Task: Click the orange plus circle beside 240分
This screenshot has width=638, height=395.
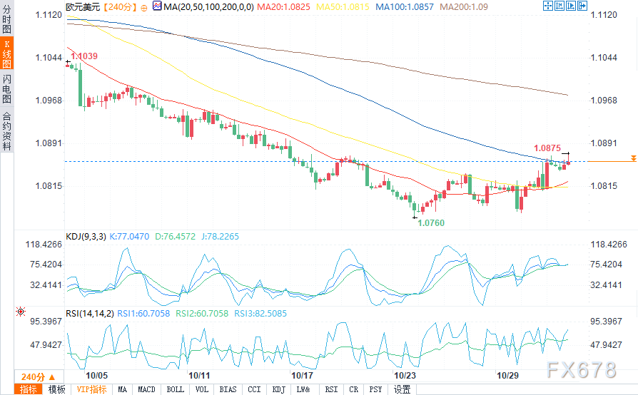Action: coord(144,8)
